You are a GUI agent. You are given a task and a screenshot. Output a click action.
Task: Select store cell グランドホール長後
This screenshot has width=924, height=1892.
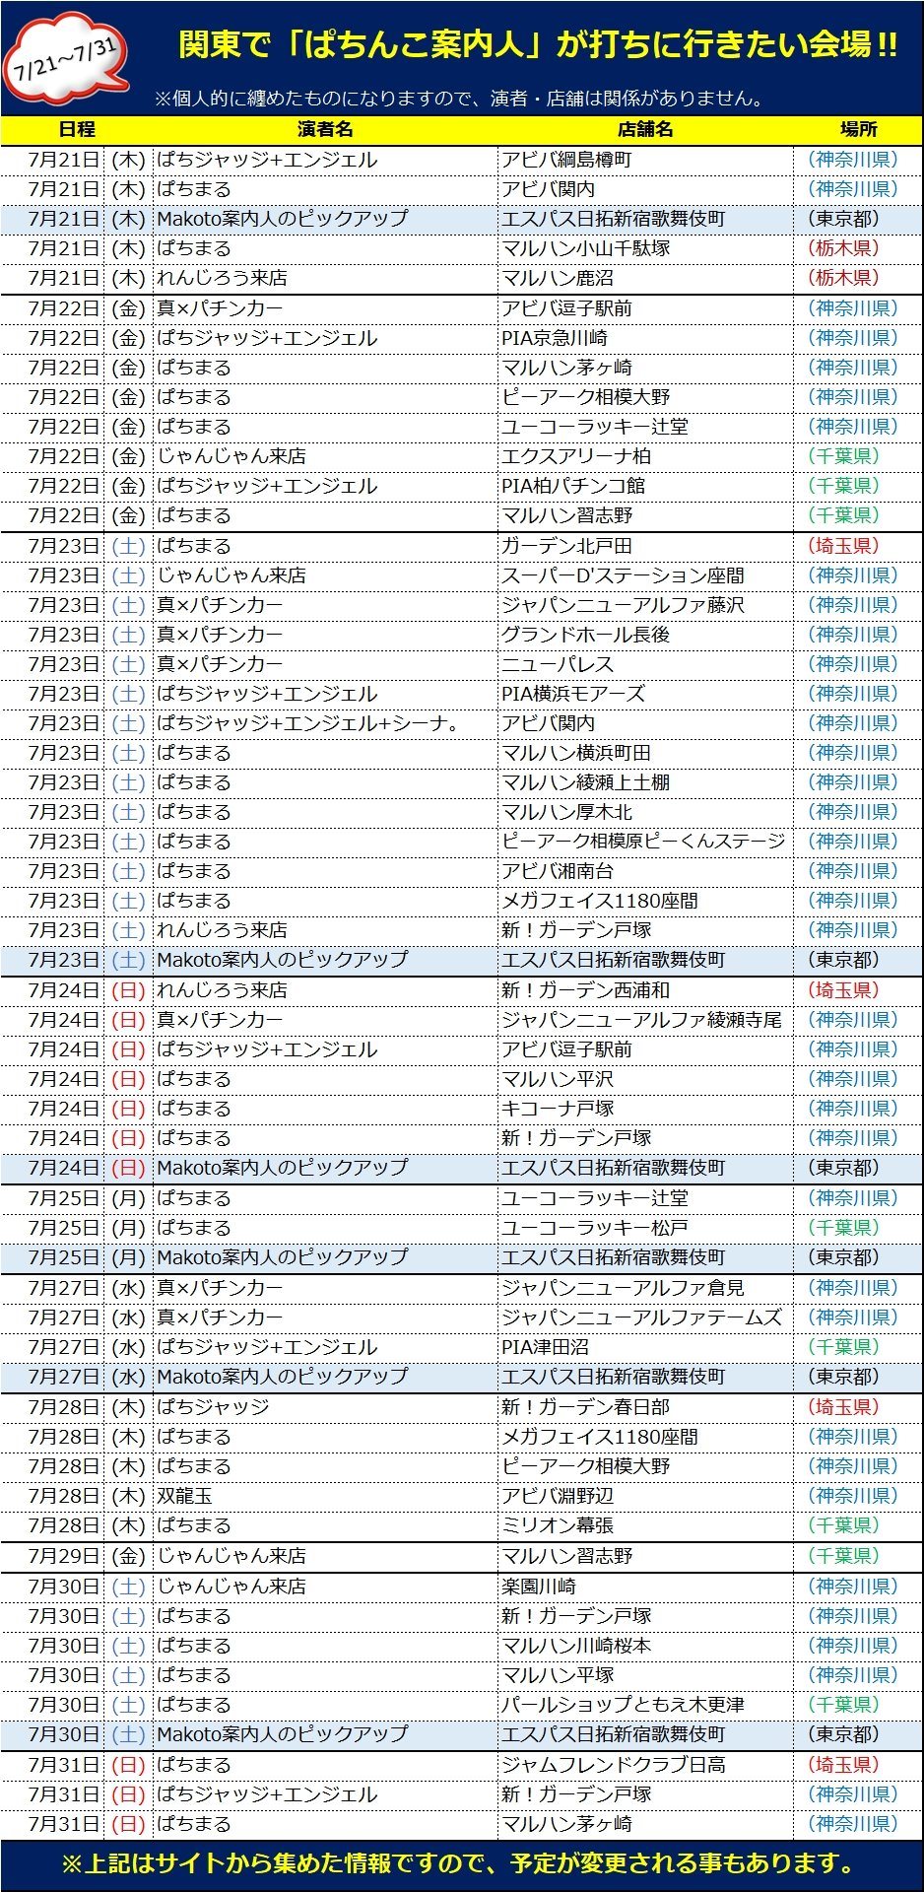tap(645, 635)
